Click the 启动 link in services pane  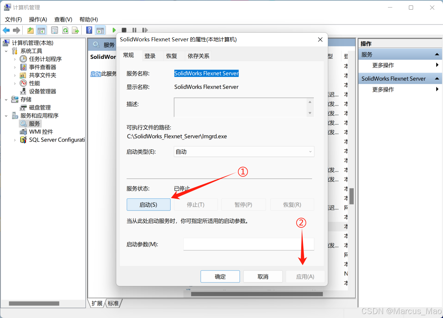click(x=96, y=74)
